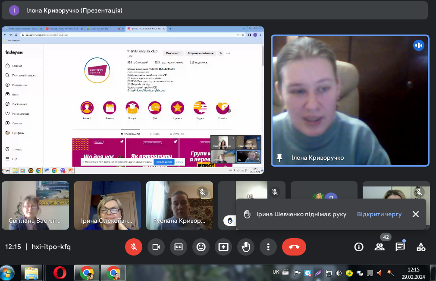
Task: Open the meeting details info icon
Action: (x=359, y=247)
